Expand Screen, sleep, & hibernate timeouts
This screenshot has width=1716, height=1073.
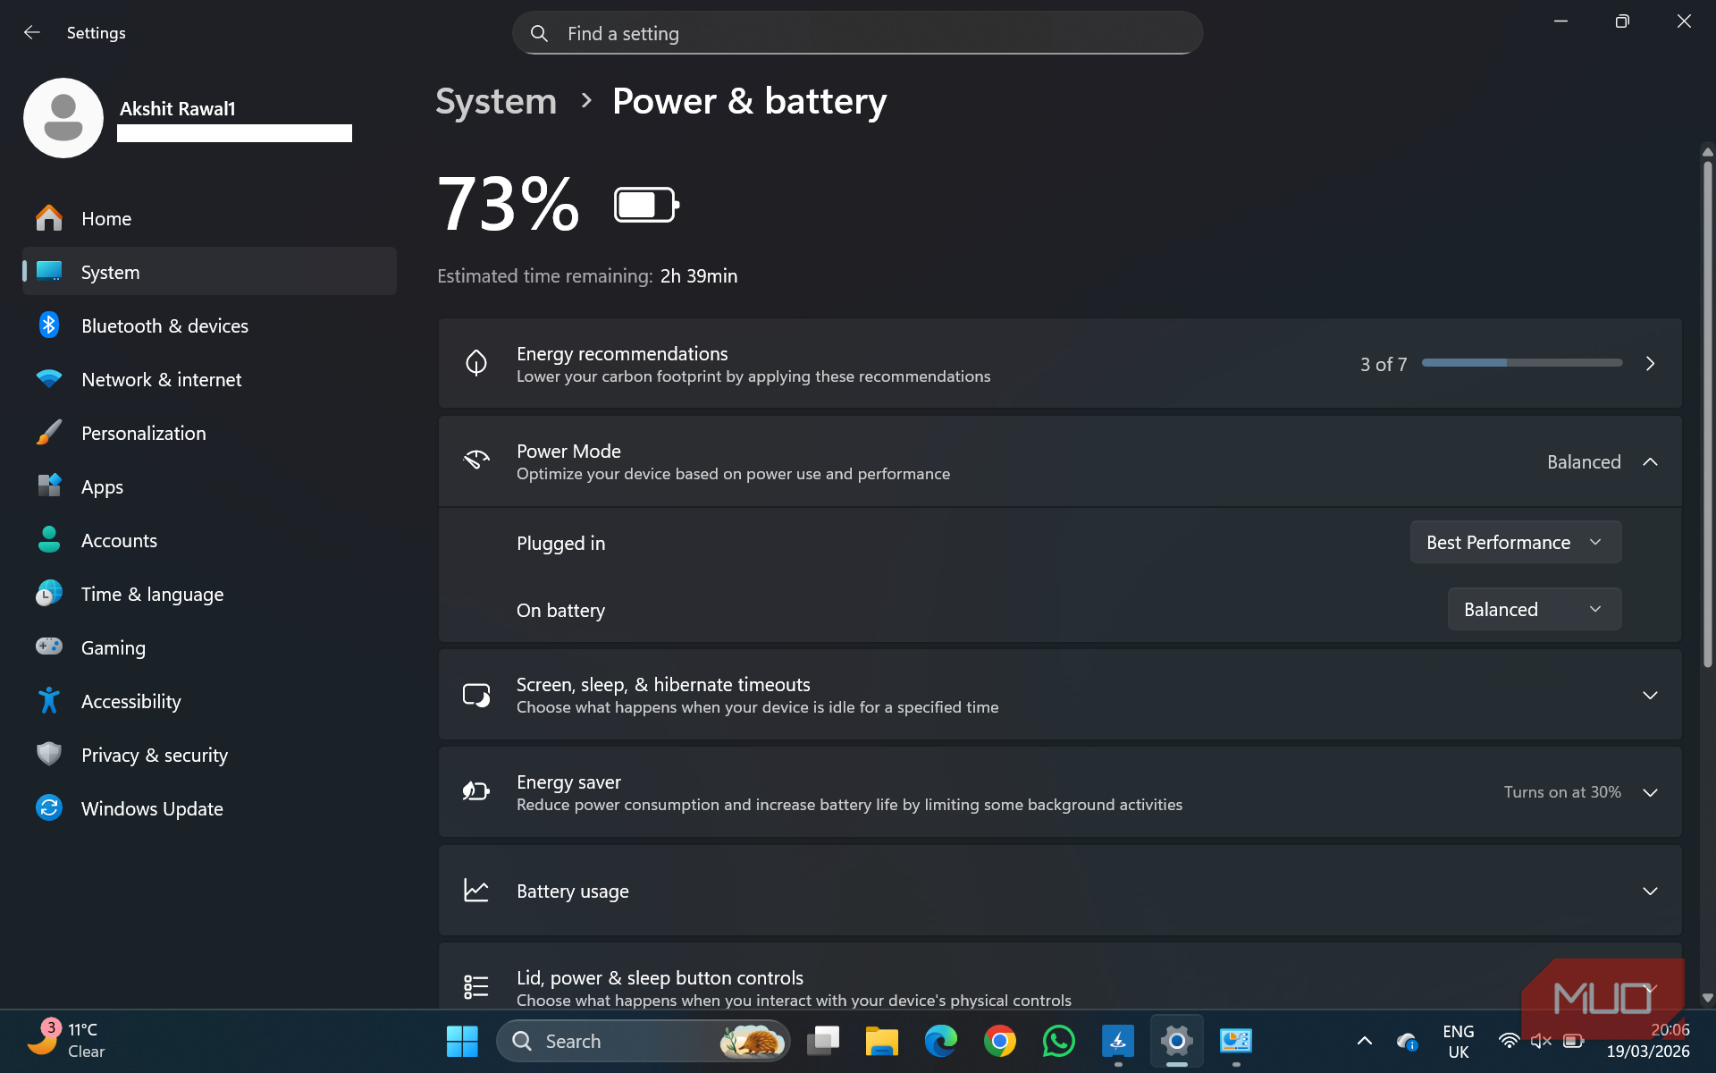pos(1650,696)
